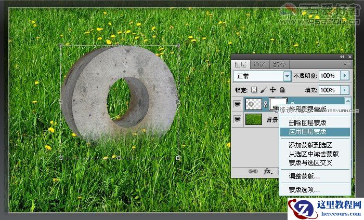Click the bottom-left transform handle
Image resolution: width=364 pixels, height=220 pixels.
pos(61,158)
